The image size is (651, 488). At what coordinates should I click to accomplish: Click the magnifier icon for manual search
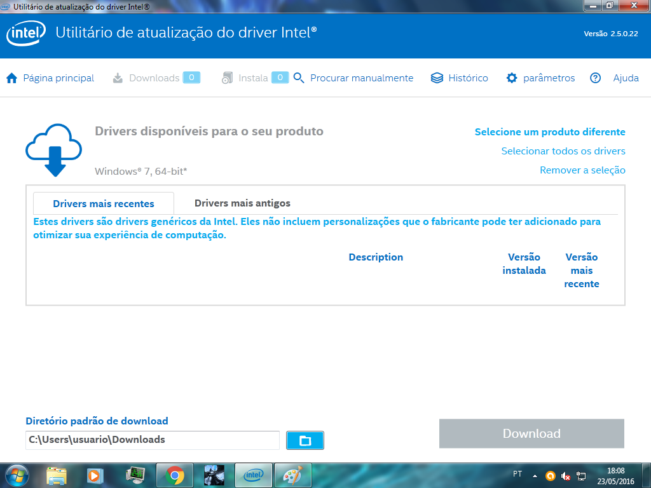299,78
